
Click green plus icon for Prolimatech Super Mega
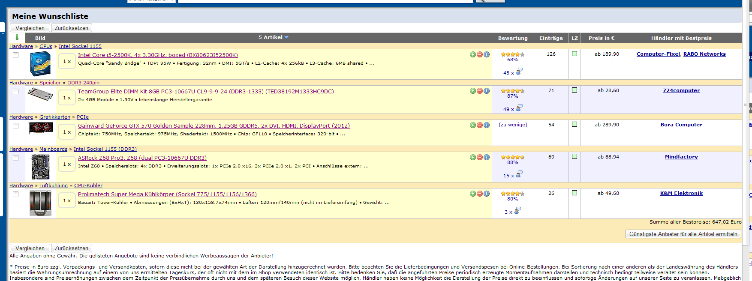[473, 194]
